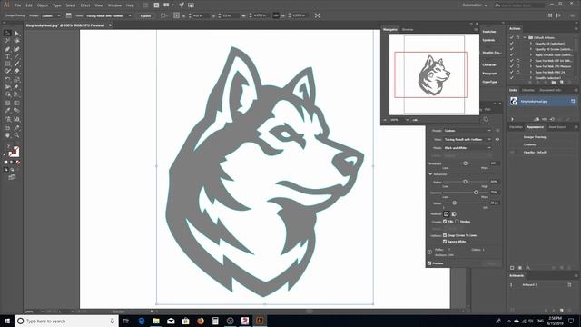Toggle Ignore White checkbox

click(x=445, y=242)
